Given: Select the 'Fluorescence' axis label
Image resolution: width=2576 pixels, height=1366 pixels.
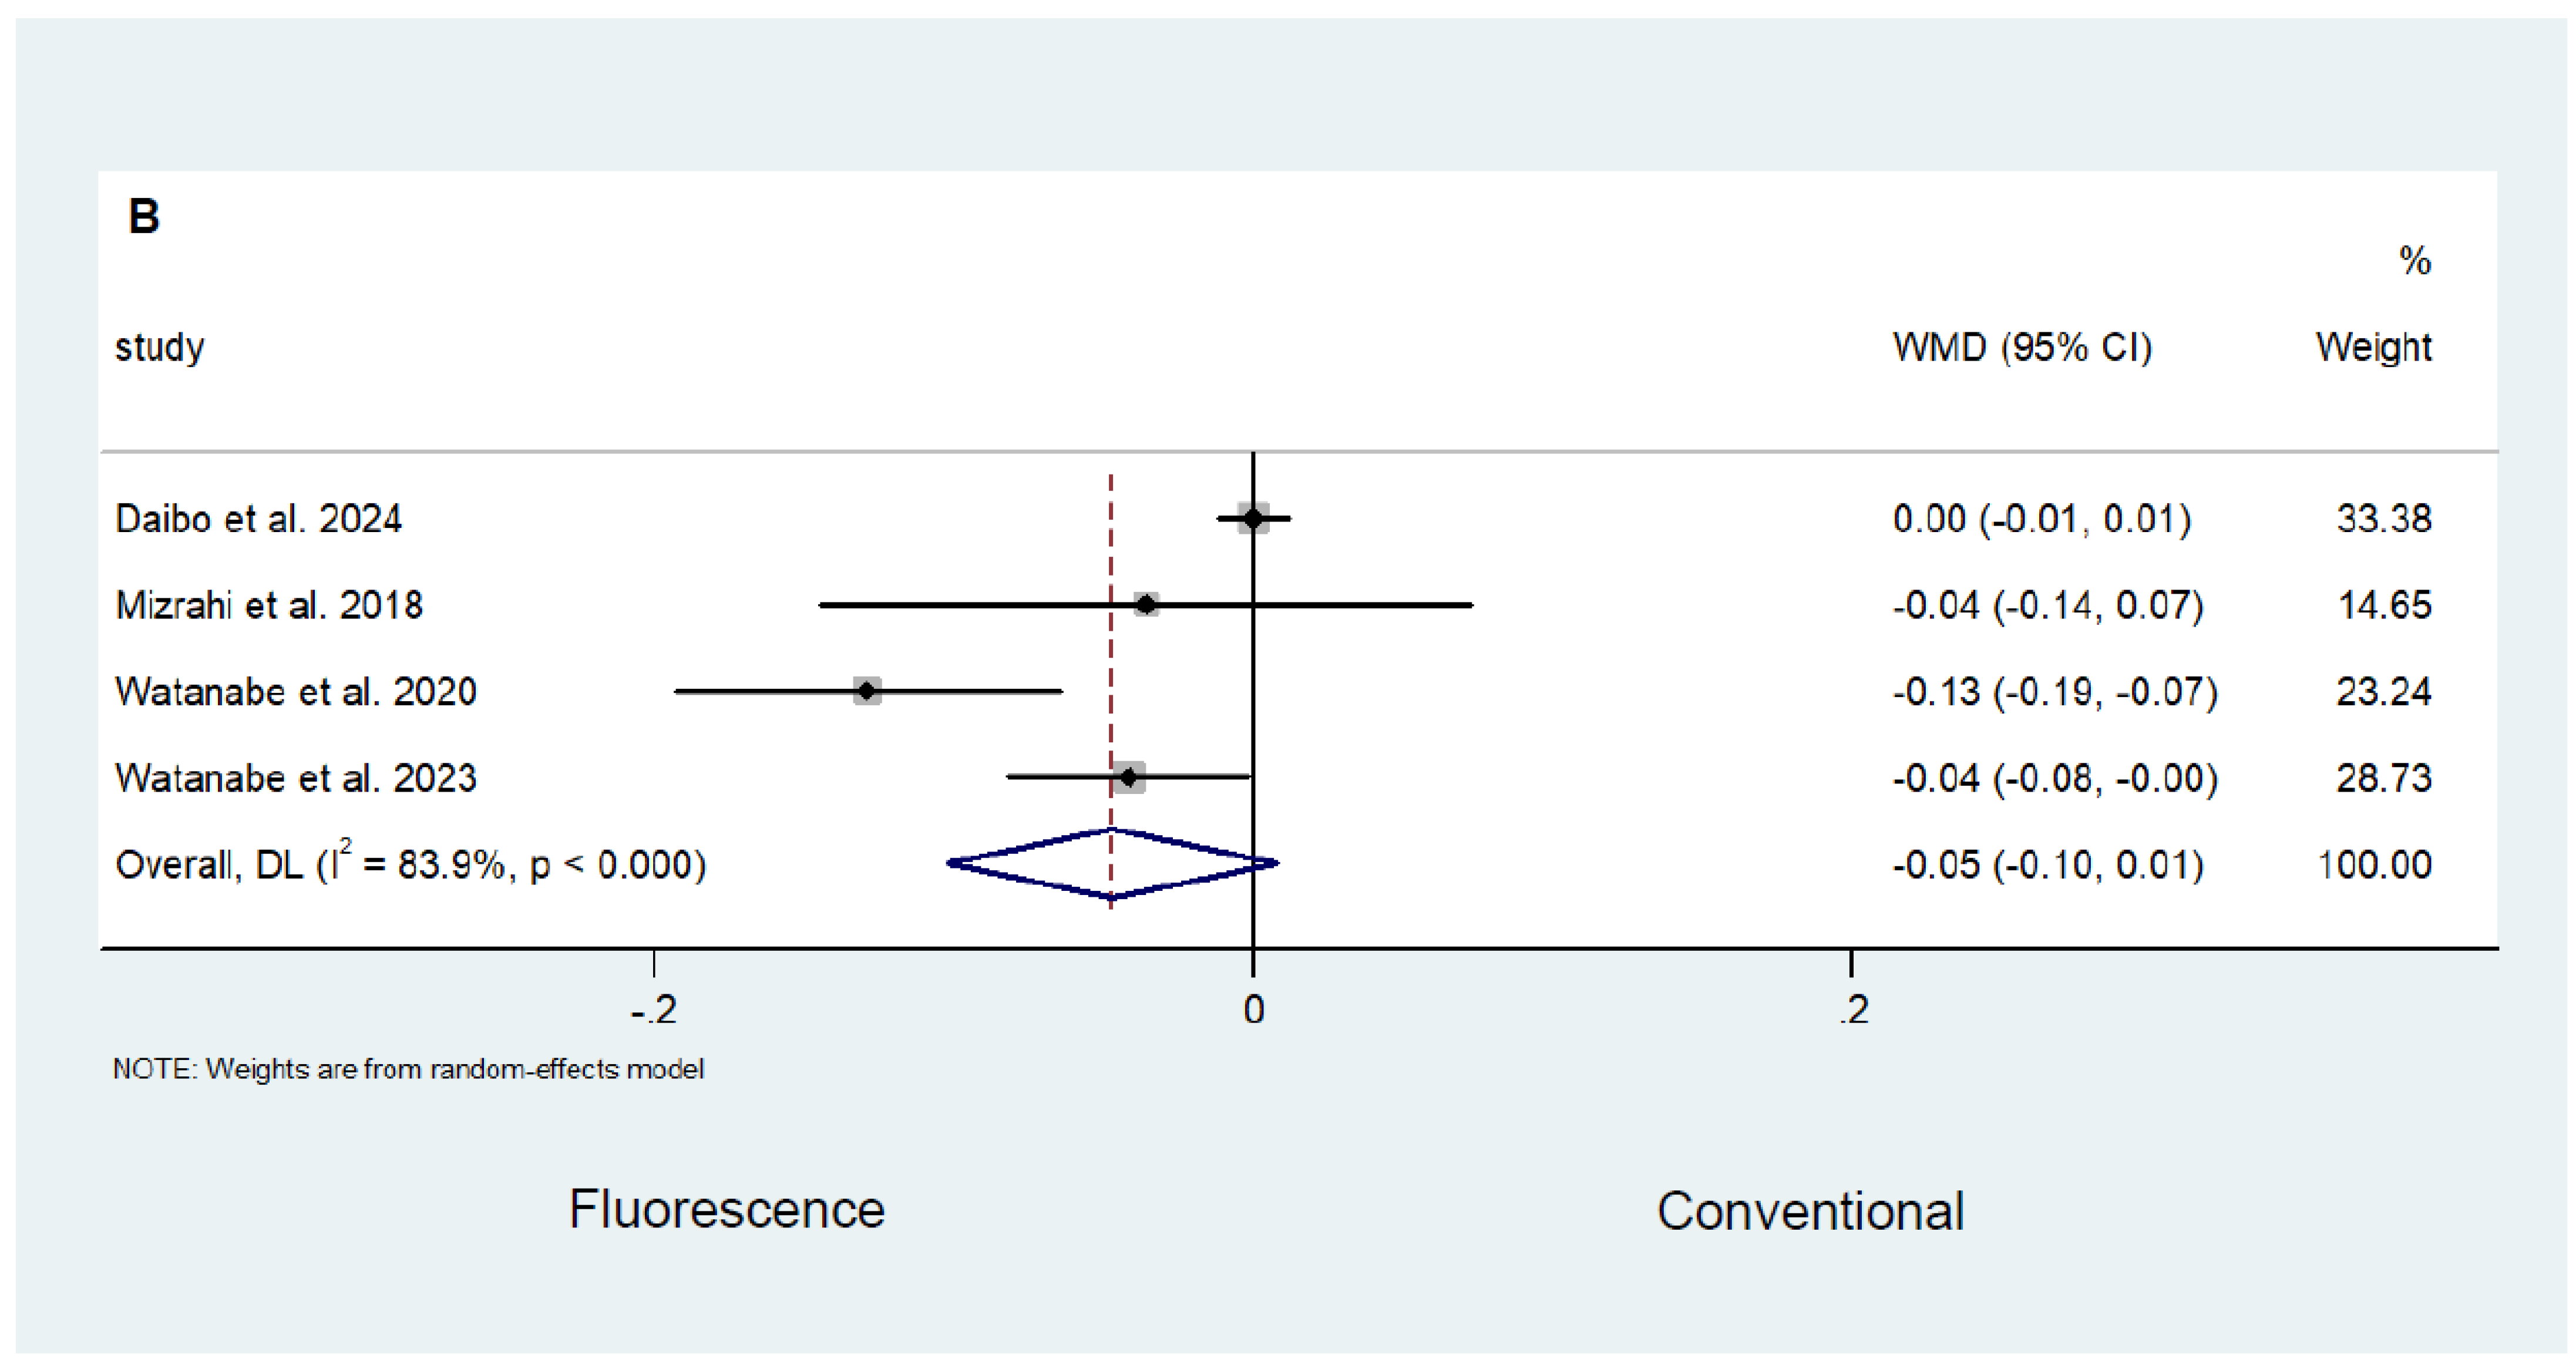Looking at the screenshot, I should (x=727, y=1209).
